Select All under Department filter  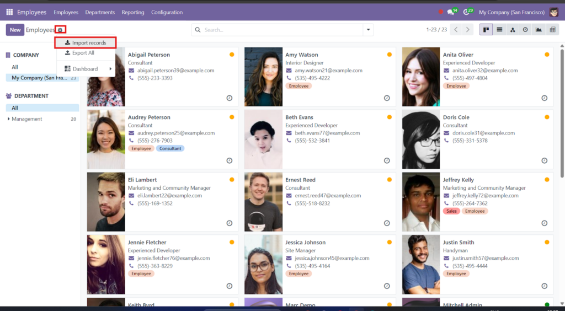click(x=42, y=108)
